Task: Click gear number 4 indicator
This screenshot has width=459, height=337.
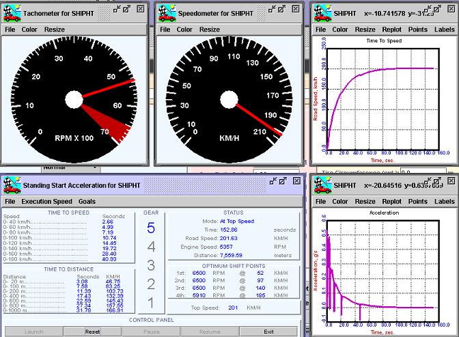Action: [151, 247]
